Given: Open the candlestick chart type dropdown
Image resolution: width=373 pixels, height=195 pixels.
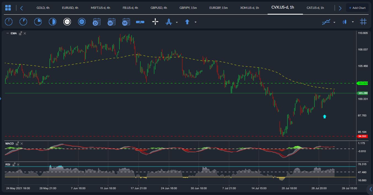Looking at the screenshot, I should coord(353,22).
